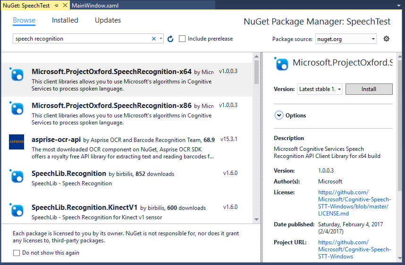Click the Microsoft.ProjectOxford title in details pane
This screenshot has height=265, width=405.
[343, 63]
